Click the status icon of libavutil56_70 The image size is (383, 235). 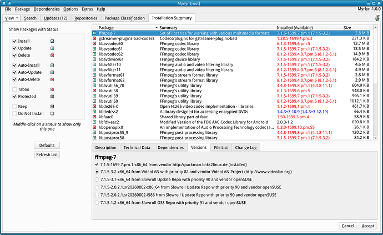click(94, 86)
